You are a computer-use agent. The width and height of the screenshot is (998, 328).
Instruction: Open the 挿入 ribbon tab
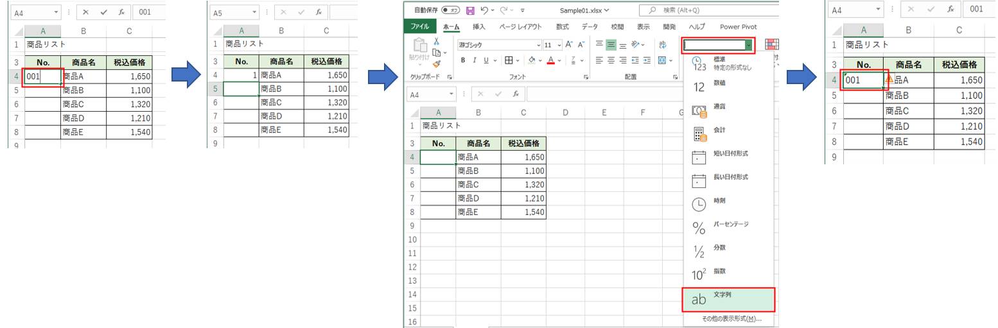479,27
